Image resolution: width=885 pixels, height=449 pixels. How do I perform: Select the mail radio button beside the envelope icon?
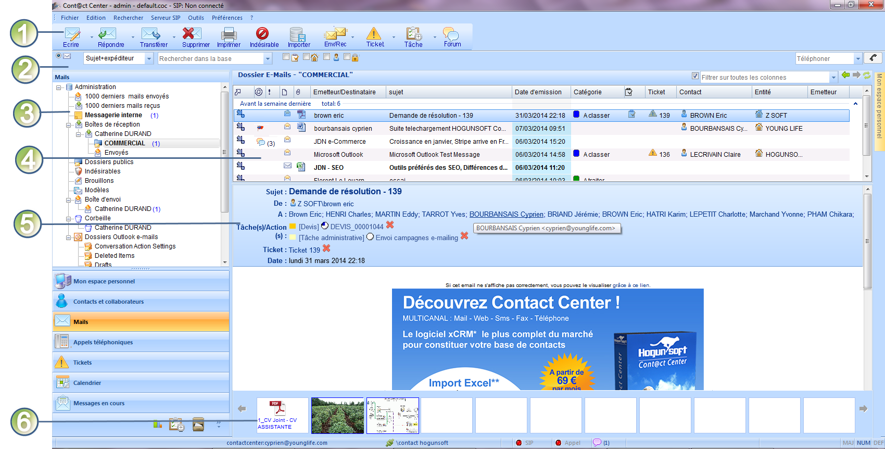pos(59,56)
